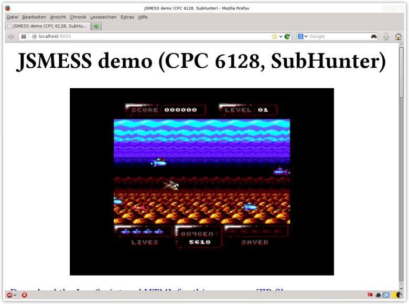Screen dimensions: 409x304
Task: Click the red X icon in status bar
Action: click(24, 295)
